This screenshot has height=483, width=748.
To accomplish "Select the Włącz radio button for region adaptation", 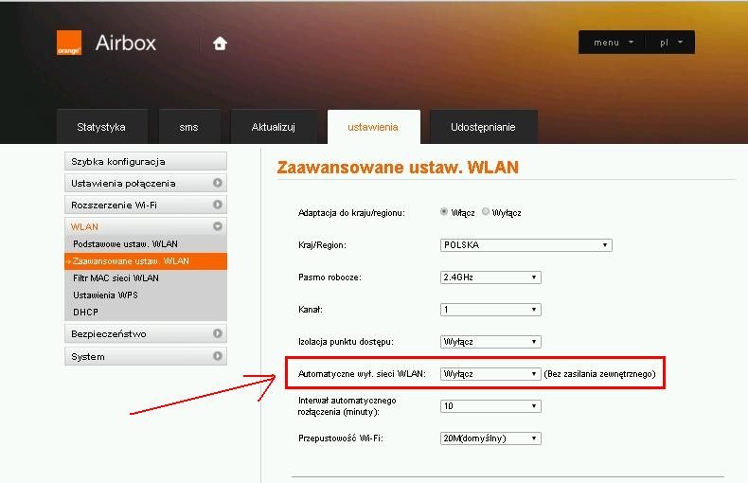I will (x=444, y=211).
